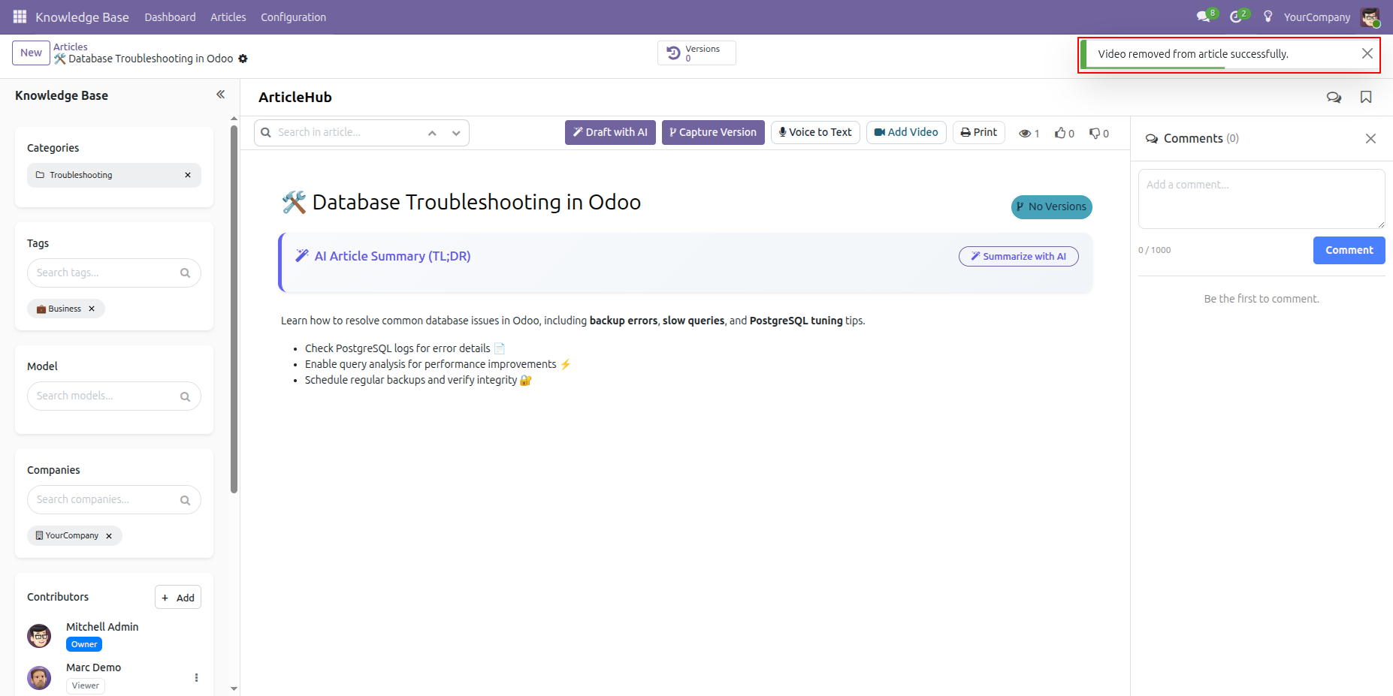Image resolution: width=1393 pixels, height=696 pixels.
Task: Dislike the article with thumbs down
Action: [x=1099, y=133]
